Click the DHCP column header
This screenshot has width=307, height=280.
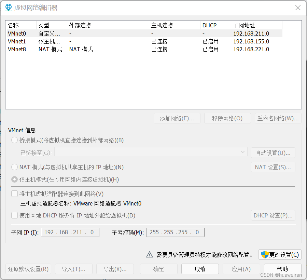[x=215, y=25]
